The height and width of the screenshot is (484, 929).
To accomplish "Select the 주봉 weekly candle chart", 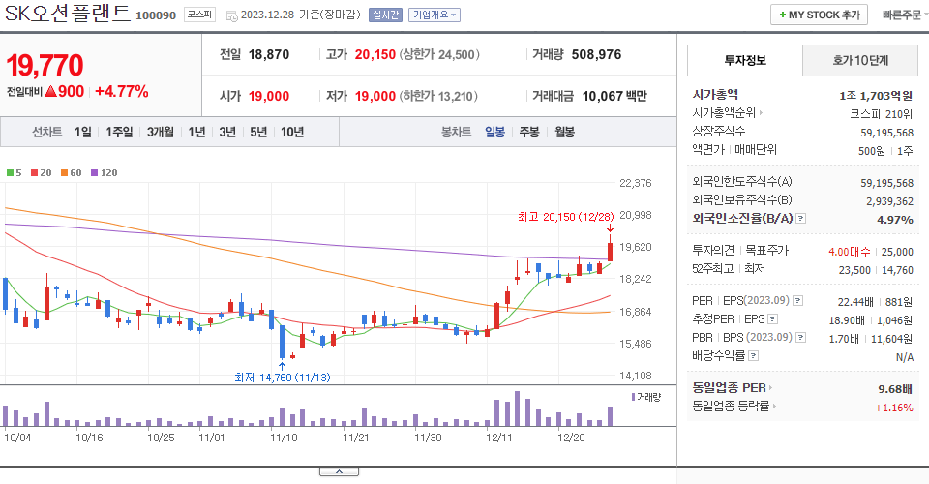I will click(529, 132).
